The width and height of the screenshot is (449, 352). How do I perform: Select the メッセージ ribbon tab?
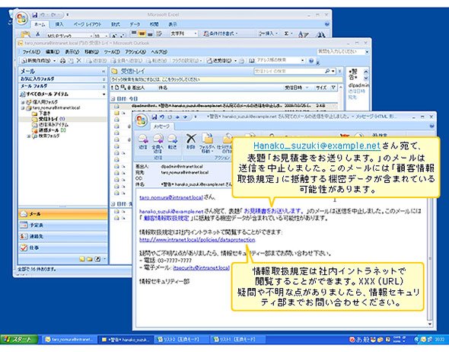tap(161, 126)
